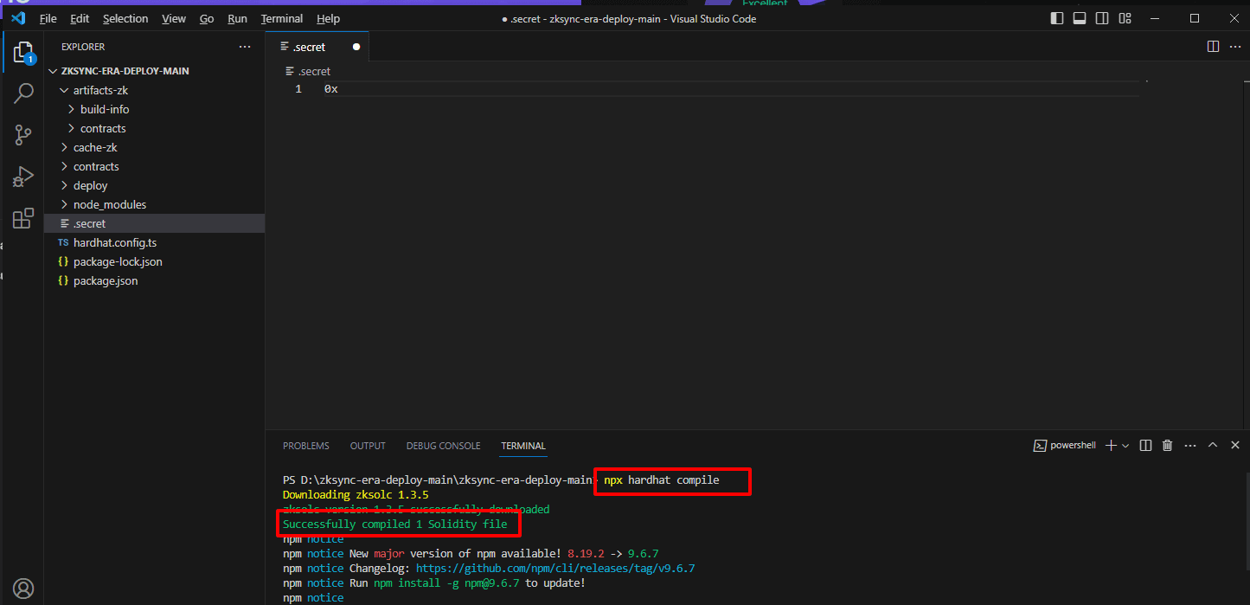The width and height of the screenshot is (1250, 605).
Task: Maximize the panel size chevron
Action: [1213, 445]
